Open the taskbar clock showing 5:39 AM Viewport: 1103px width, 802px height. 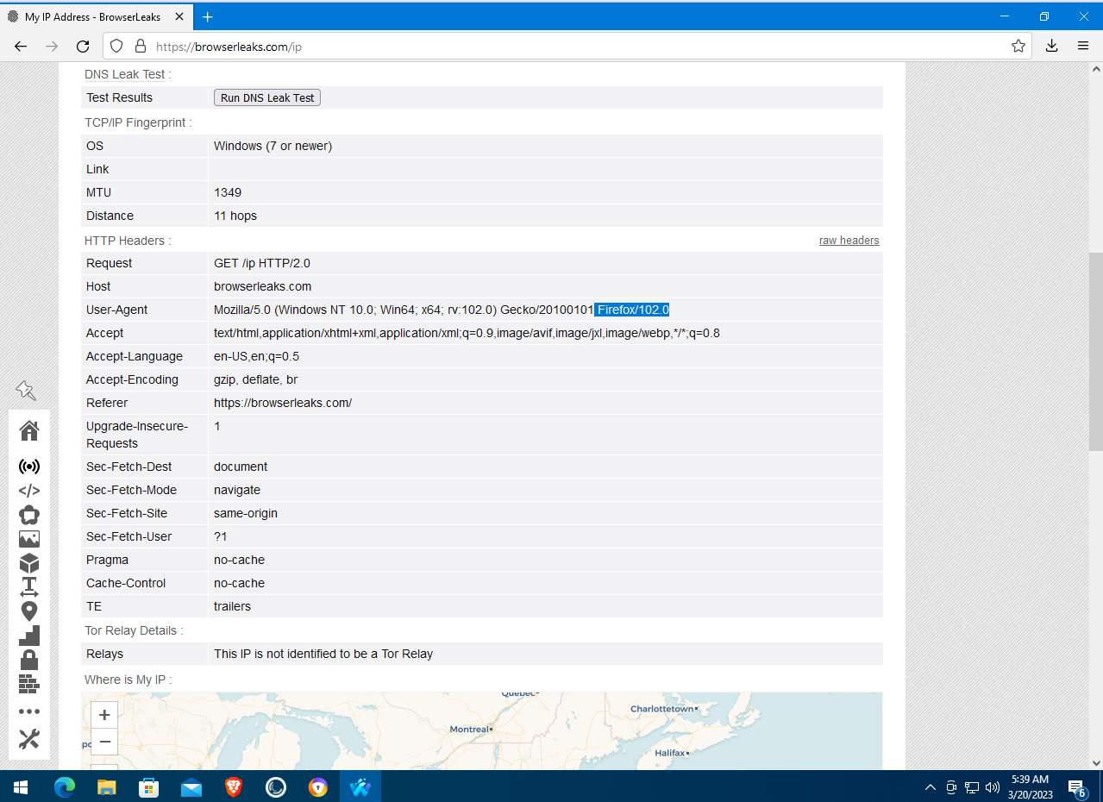pyautogui.click(x=1030, y=786)
